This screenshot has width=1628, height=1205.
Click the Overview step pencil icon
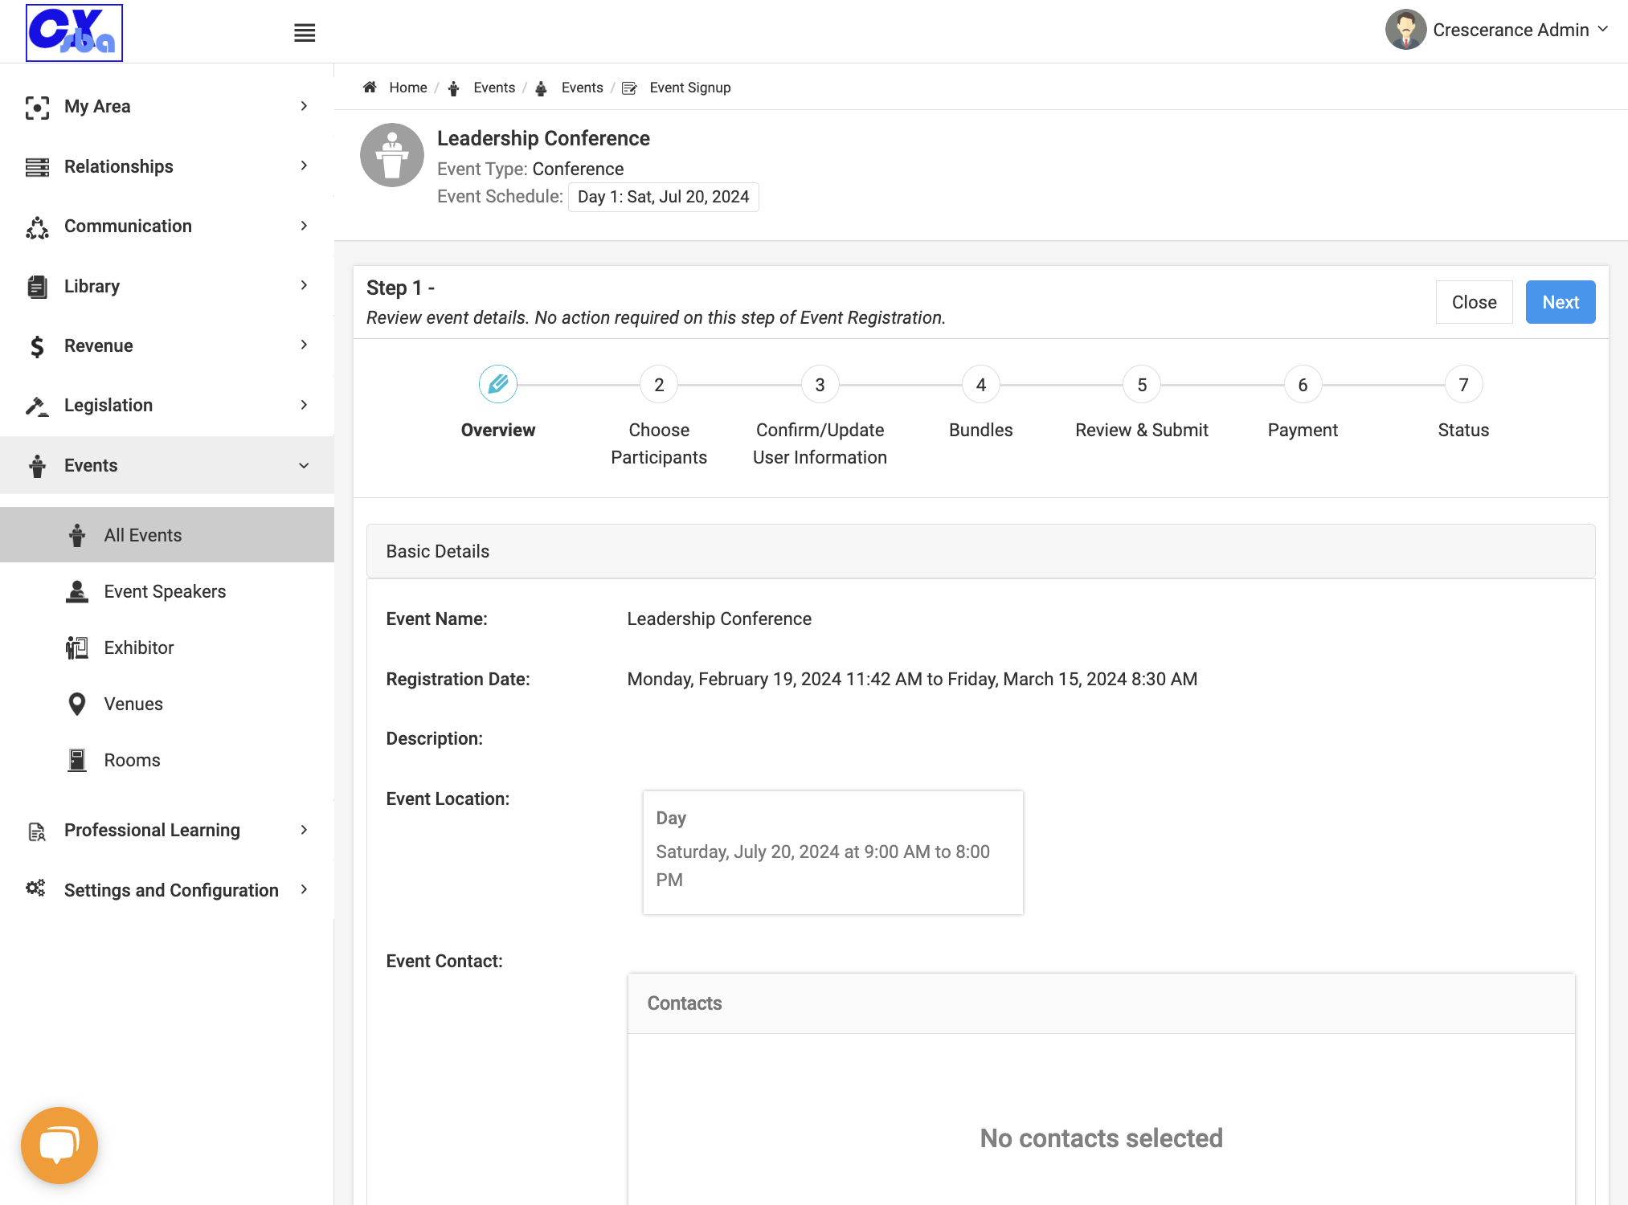point(498,385)
